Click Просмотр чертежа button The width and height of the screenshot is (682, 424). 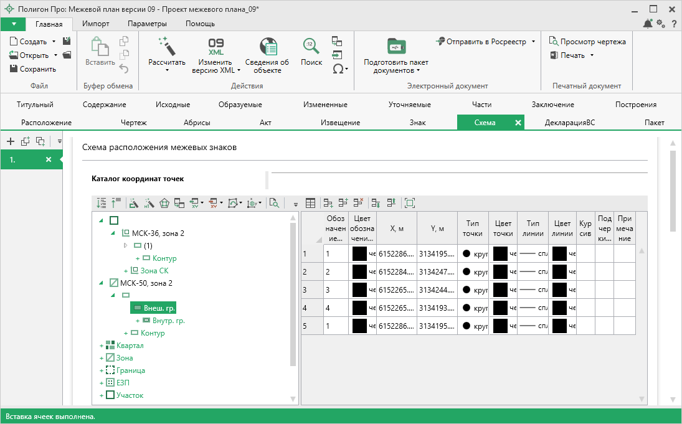coord(587,42)
